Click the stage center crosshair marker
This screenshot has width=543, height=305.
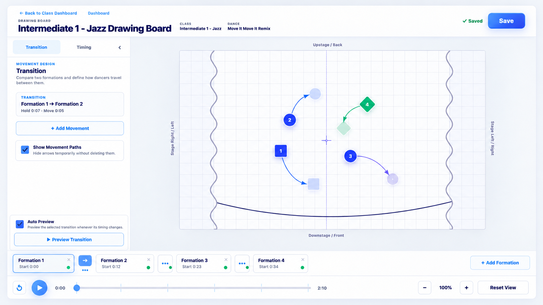coord(326,140)
